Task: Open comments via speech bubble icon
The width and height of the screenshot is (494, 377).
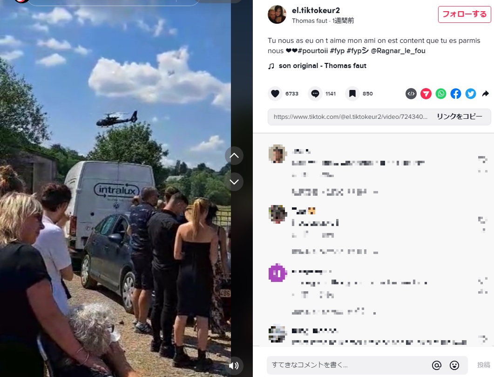Action: [x=315, y=94]
